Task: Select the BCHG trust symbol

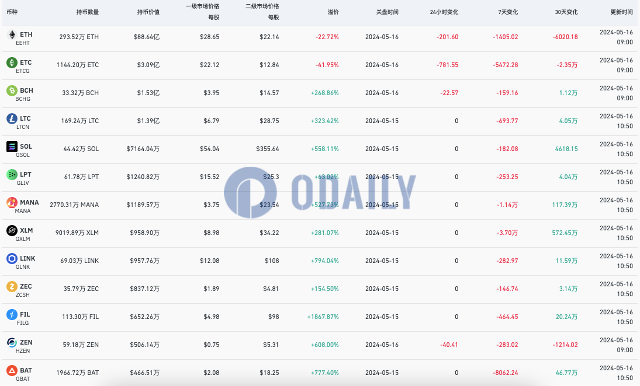Action: [x=22, y=99]
